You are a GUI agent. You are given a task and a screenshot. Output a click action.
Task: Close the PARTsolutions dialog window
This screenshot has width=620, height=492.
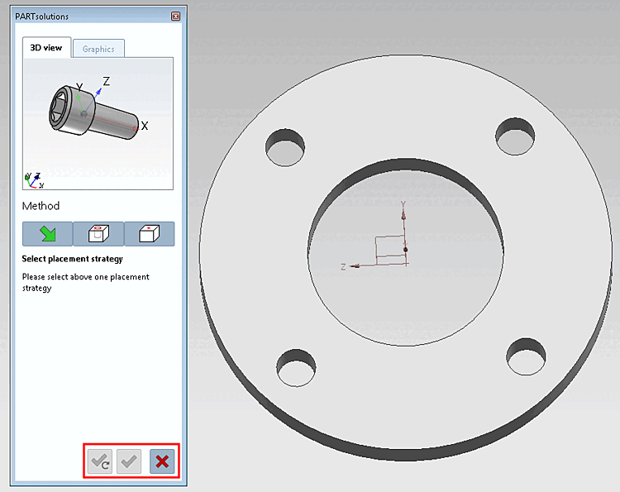(175, 17)
